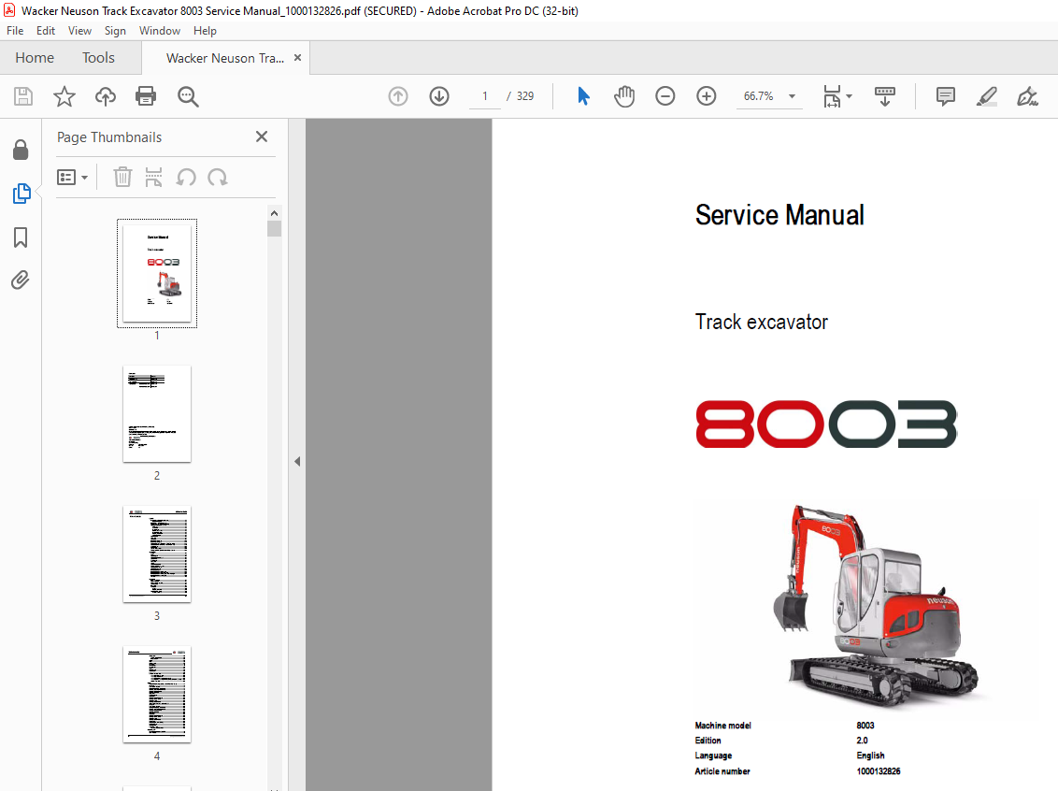1058x791 pixels.
Task: Open the View menu
Action: pyautogui.click(x=79, y=30)
